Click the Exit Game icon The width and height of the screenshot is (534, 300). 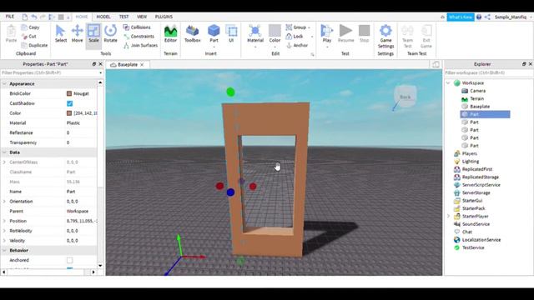(426, 31)
